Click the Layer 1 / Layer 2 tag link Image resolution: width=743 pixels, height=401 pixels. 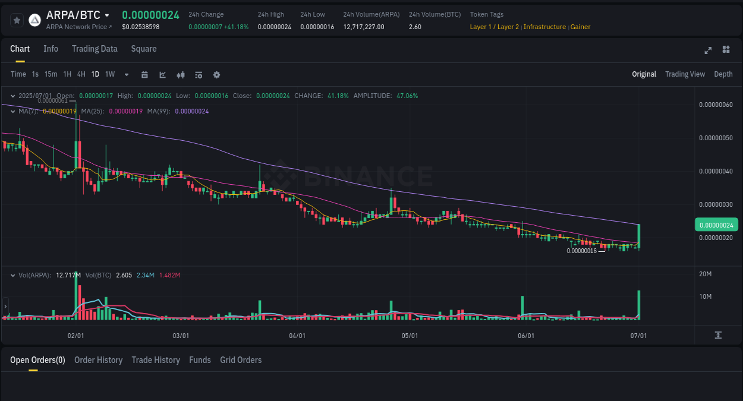coord(494,27)
